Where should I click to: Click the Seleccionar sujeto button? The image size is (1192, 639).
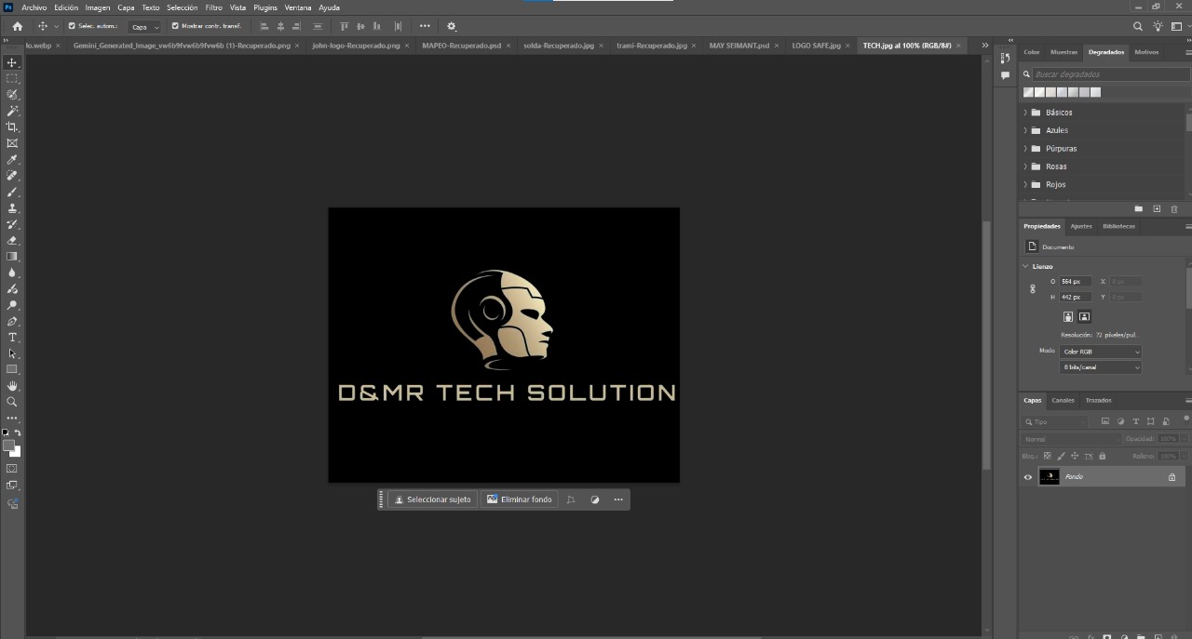[432, 499]
